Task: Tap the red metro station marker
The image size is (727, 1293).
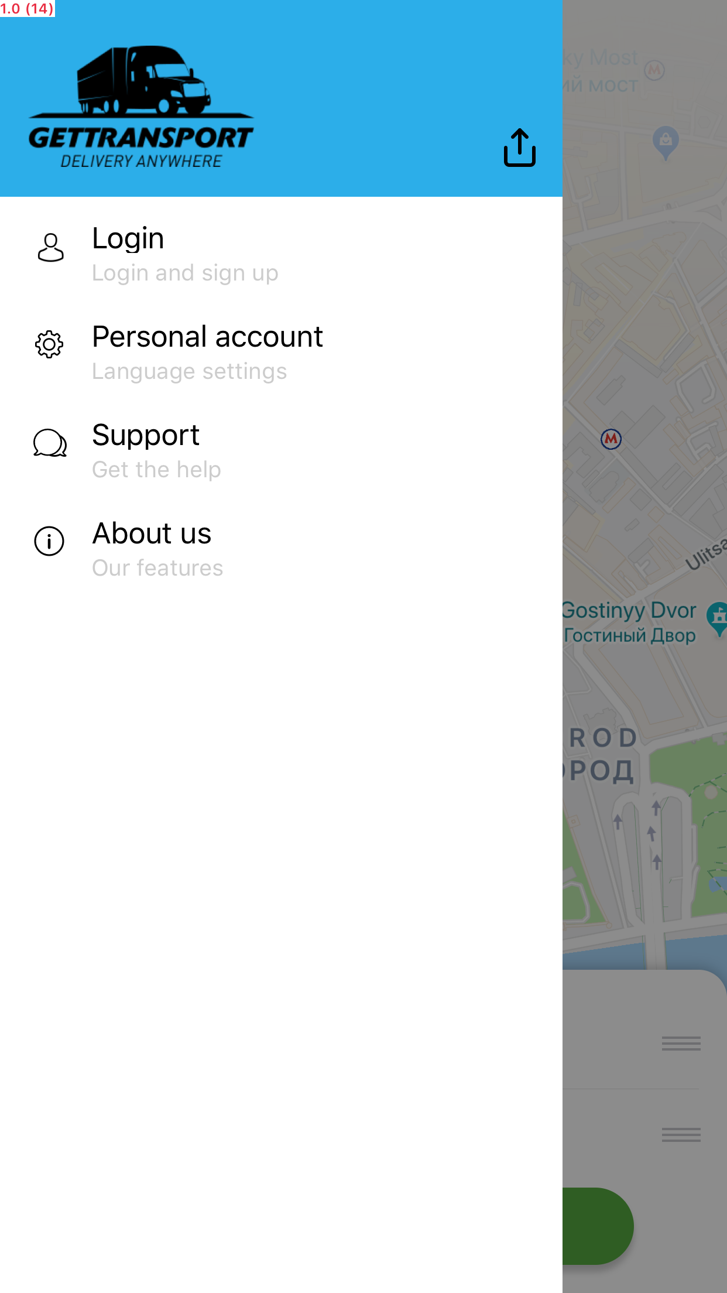Action: pyautogui.click(x=611, y=439)
